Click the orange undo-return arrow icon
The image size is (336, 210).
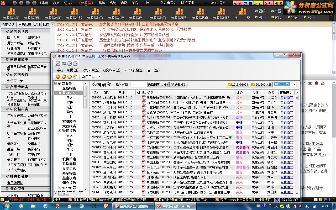pos(58,77)
